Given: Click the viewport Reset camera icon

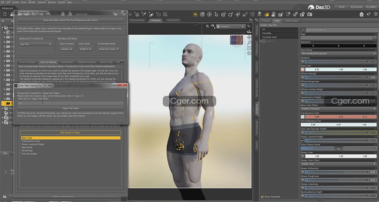Looking at the screenshot, I should (249, 53).
